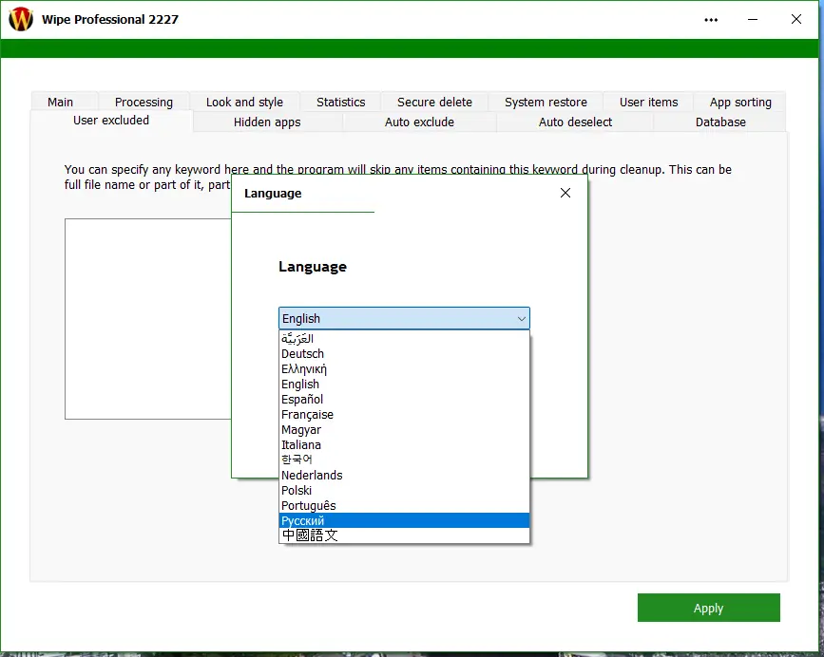Click inside the excluded keywords box

[147, 318]
